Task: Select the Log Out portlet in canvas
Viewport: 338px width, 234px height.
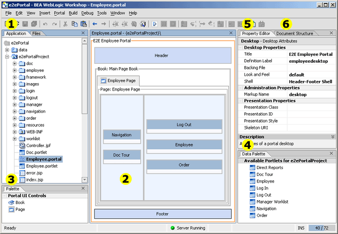Action: click(184, 126)
